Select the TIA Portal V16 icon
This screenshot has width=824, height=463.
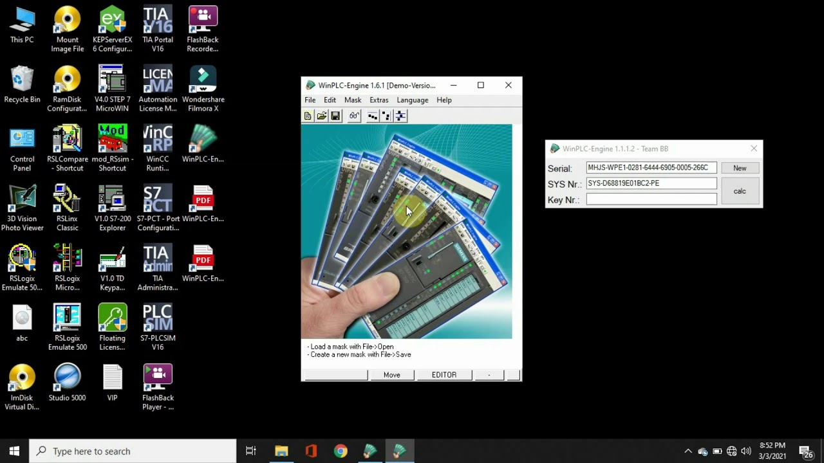[x=158, y=30]
